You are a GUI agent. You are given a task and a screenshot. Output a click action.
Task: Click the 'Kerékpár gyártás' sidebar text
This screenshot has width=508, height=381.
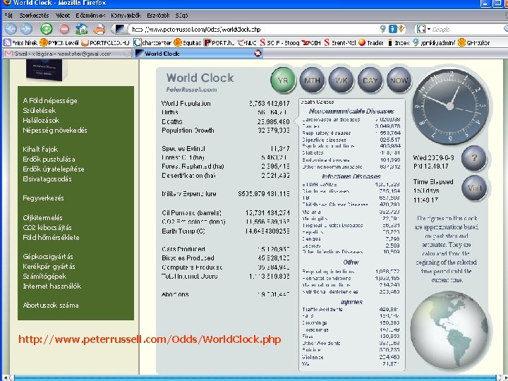tap(49, 266)
